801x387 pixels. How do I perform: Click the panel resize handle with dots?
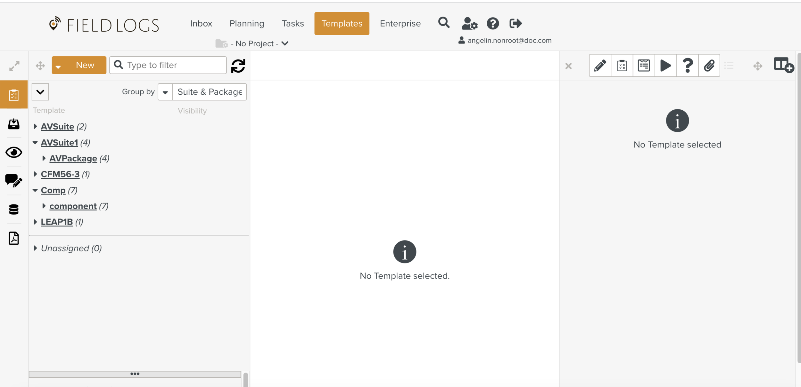135,374
